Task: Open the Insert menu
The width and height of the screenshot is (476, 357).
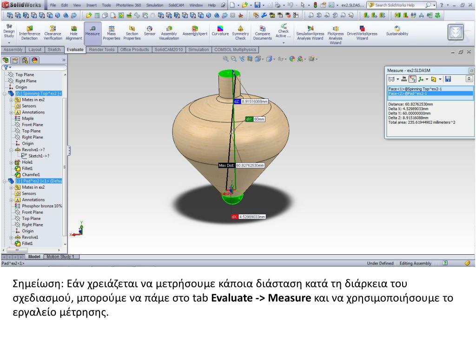Action: point(91,5)
